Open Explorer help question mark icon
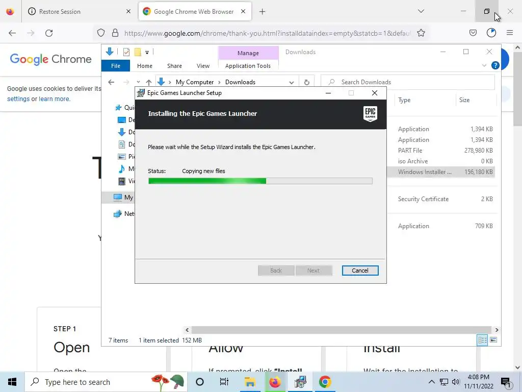522x392 pixels. [x=495, y=65]
